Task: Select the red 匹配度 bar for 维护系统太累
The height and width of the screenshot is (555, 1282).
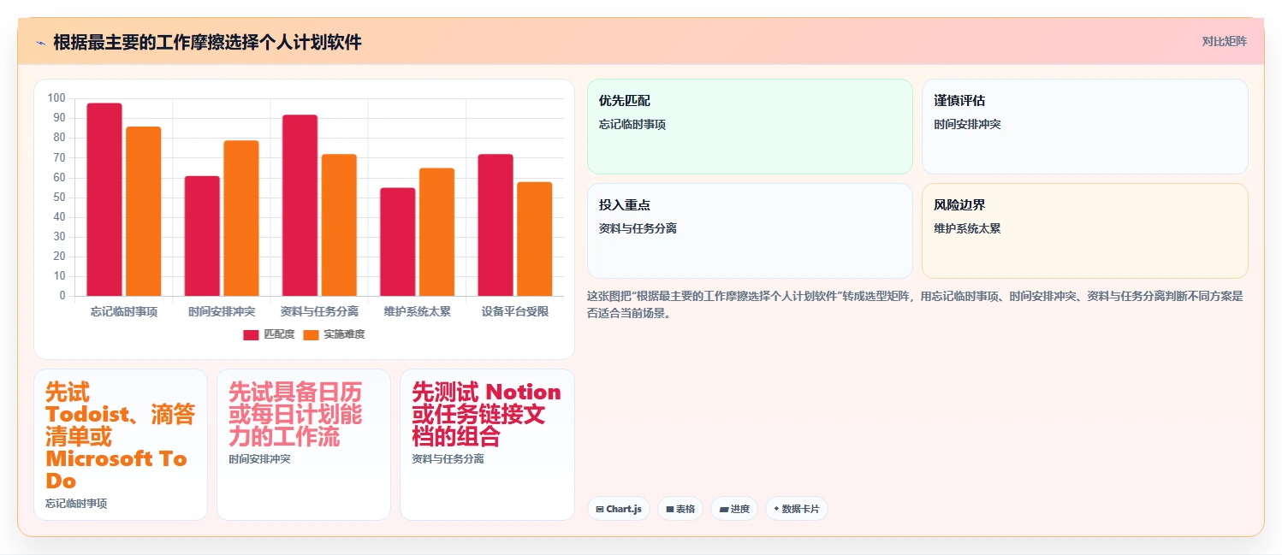Action: click(x=398, y=242)
